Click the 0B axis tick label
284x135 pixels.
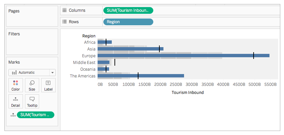pyautogui.click(x=100, y=85)
